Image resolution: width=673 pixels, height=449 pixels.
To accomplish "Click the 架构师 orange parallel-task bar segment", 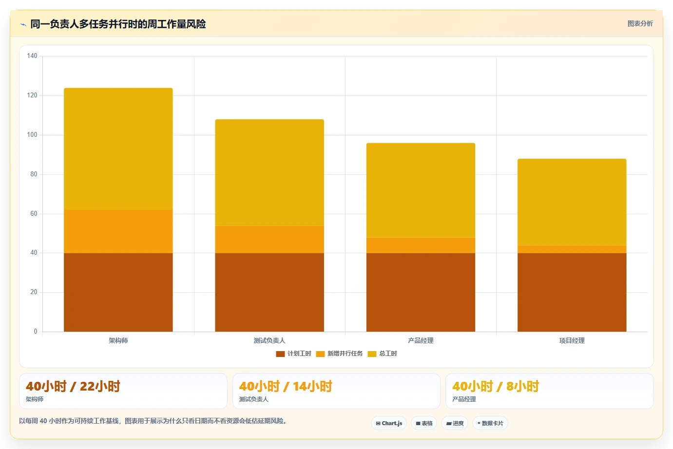I will 118,231.
